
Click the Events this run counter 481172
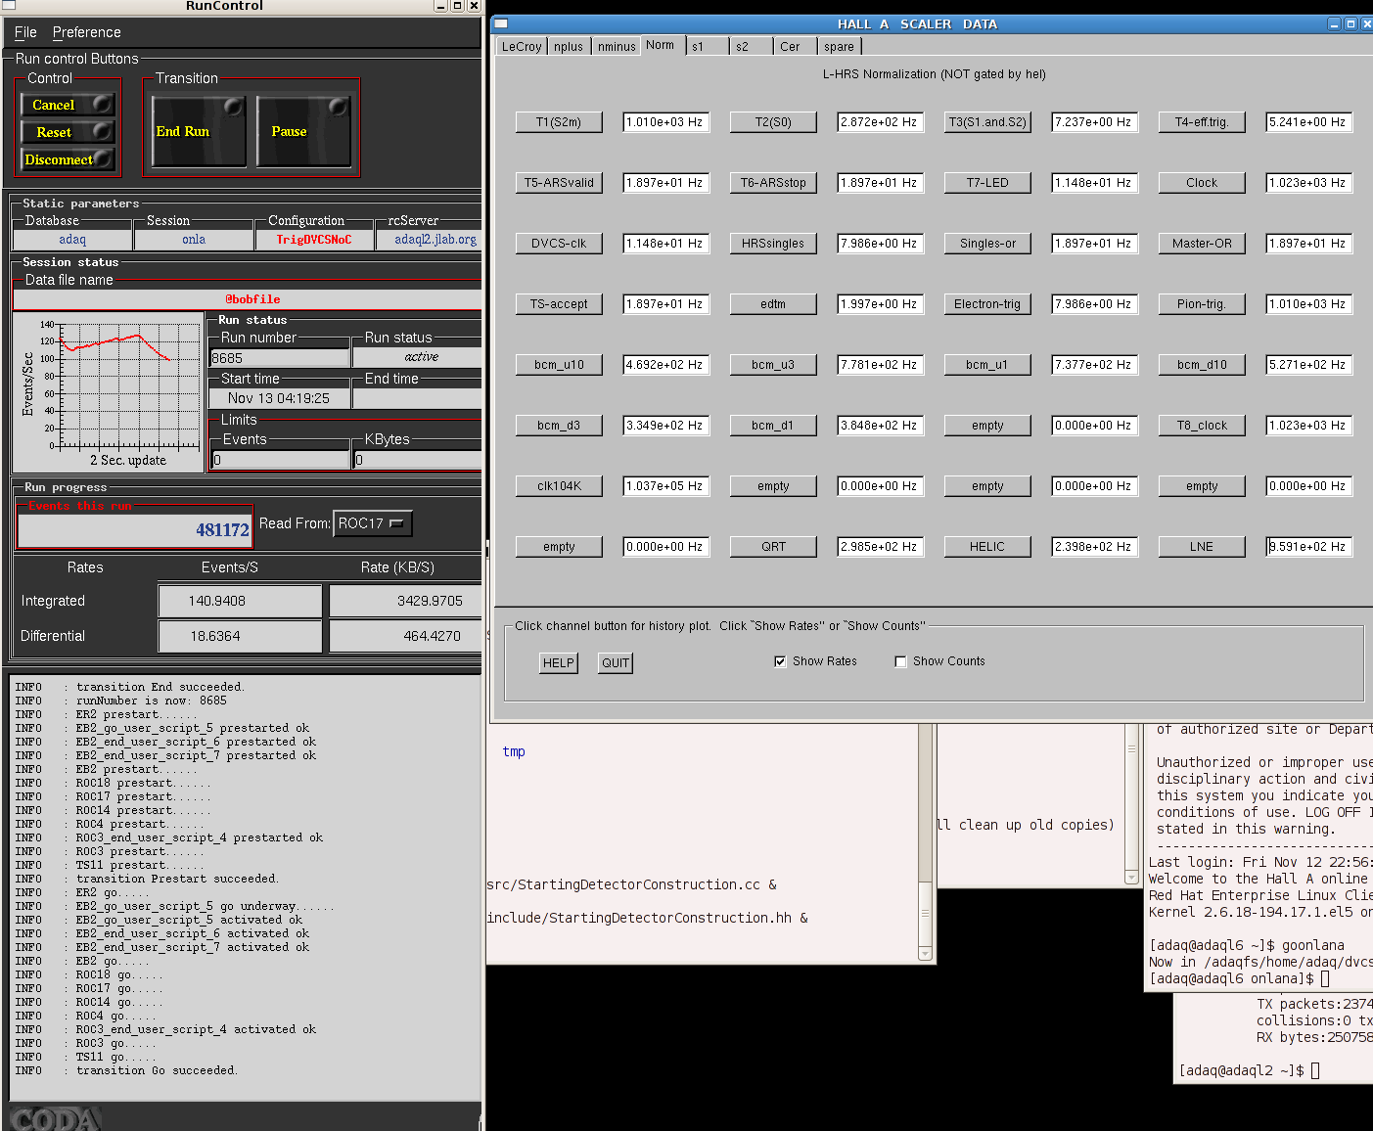[x=135, y=530]
